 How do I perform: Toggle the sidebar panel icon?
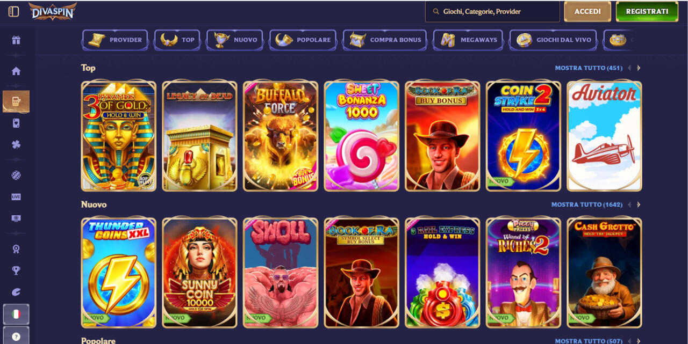coord(14,11)
